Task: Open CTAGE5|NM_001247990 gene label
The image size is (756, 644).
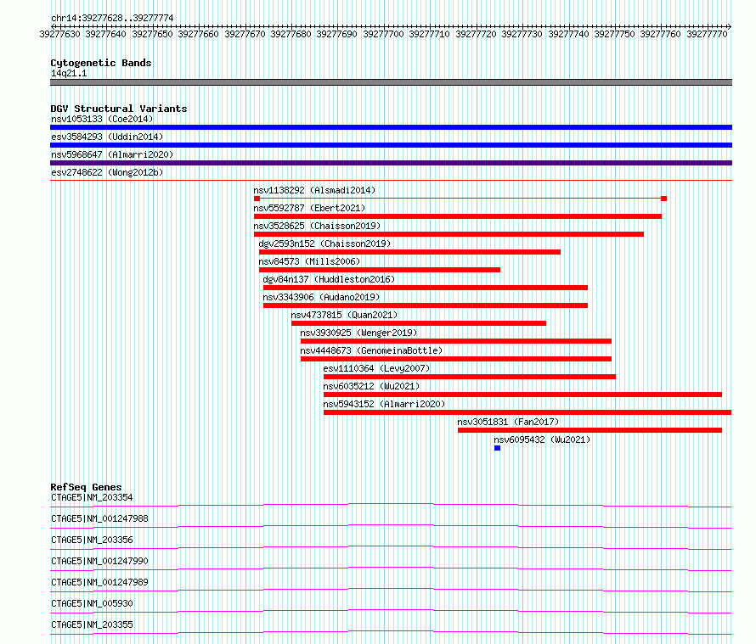Action: pos(99,561)
